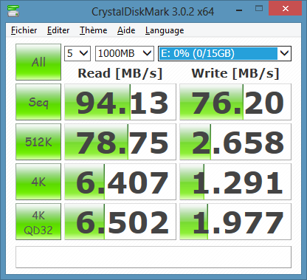Click the 4K read result 6.407
This screenshot has width=307, height=280.
pyautogui.click(x=120, y=182)
